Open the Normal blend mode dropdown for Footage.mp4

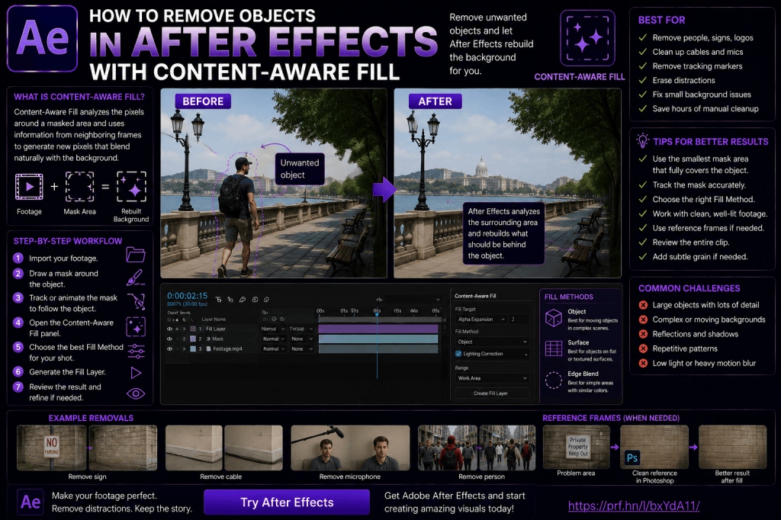coord(273,348)
